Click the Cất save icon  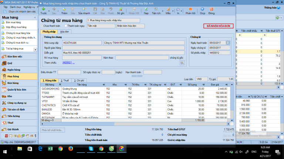[x=95, y=11]
